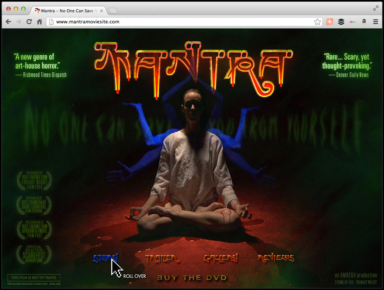Open the Reviews link
384x290 pixels.
276,258
